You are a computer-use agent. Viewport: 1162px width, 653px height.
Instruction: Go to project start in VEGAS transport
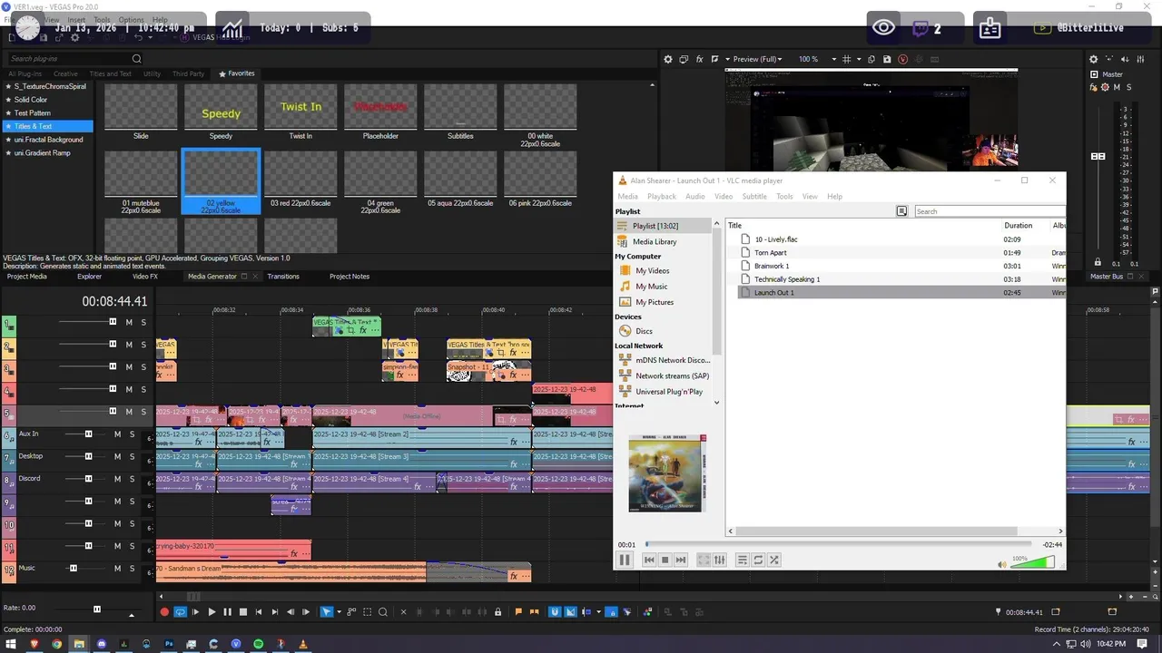tap(259, 612)
